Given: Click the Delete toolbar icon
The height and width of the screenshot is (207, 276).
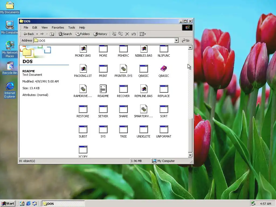Looking at the screenshot, I should (127, 34).
